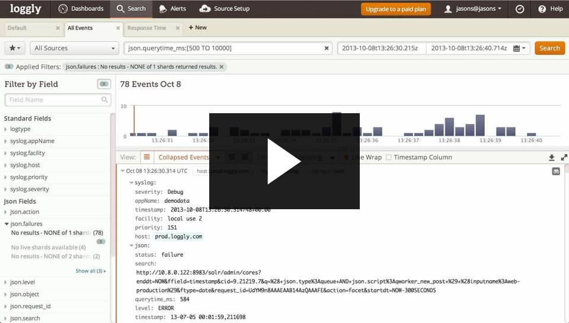Screen dimensions: 569x323
Task: Close the All Events tab
Action: 118,28
